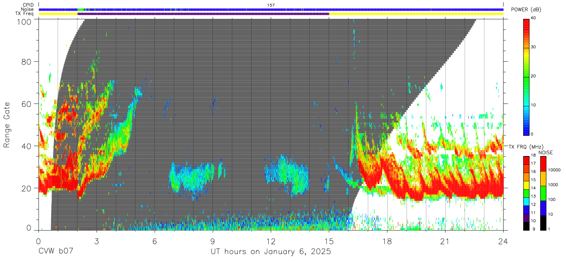Click the 'Range Gate' y-axis title

click(7, 125)
